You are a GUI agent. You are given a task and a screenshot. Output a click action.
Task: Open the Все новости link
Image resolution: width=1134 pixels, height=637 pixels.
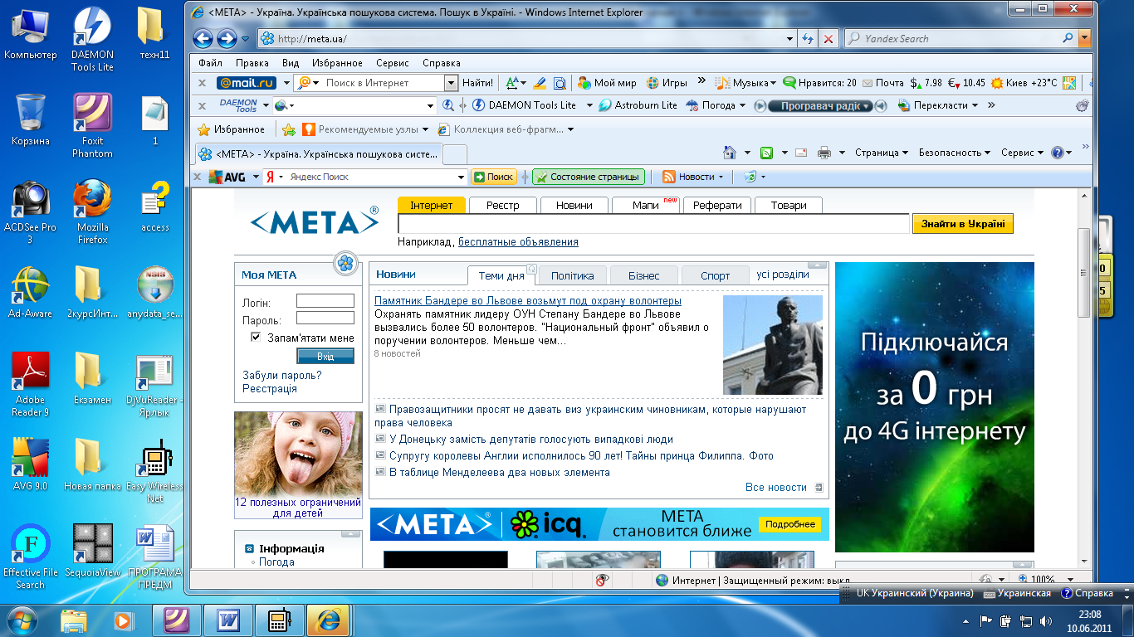(x=776, y=488)
